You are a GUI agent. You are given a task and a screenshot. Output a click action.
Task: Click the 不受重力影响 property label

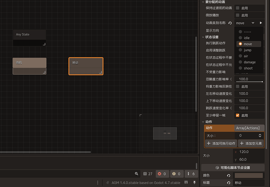(x=216, y=72)
